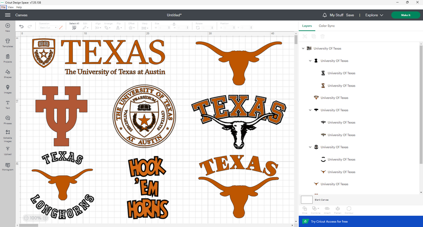Click the Height size input field
Image resolution: width=423 pixels, height=227 pixels.
183,28
